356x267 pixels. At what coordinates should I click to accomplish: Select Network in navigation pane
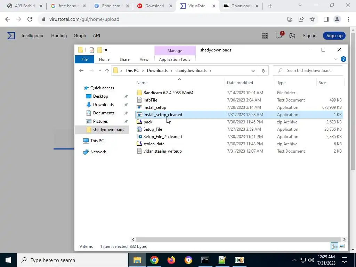[98, 152]
